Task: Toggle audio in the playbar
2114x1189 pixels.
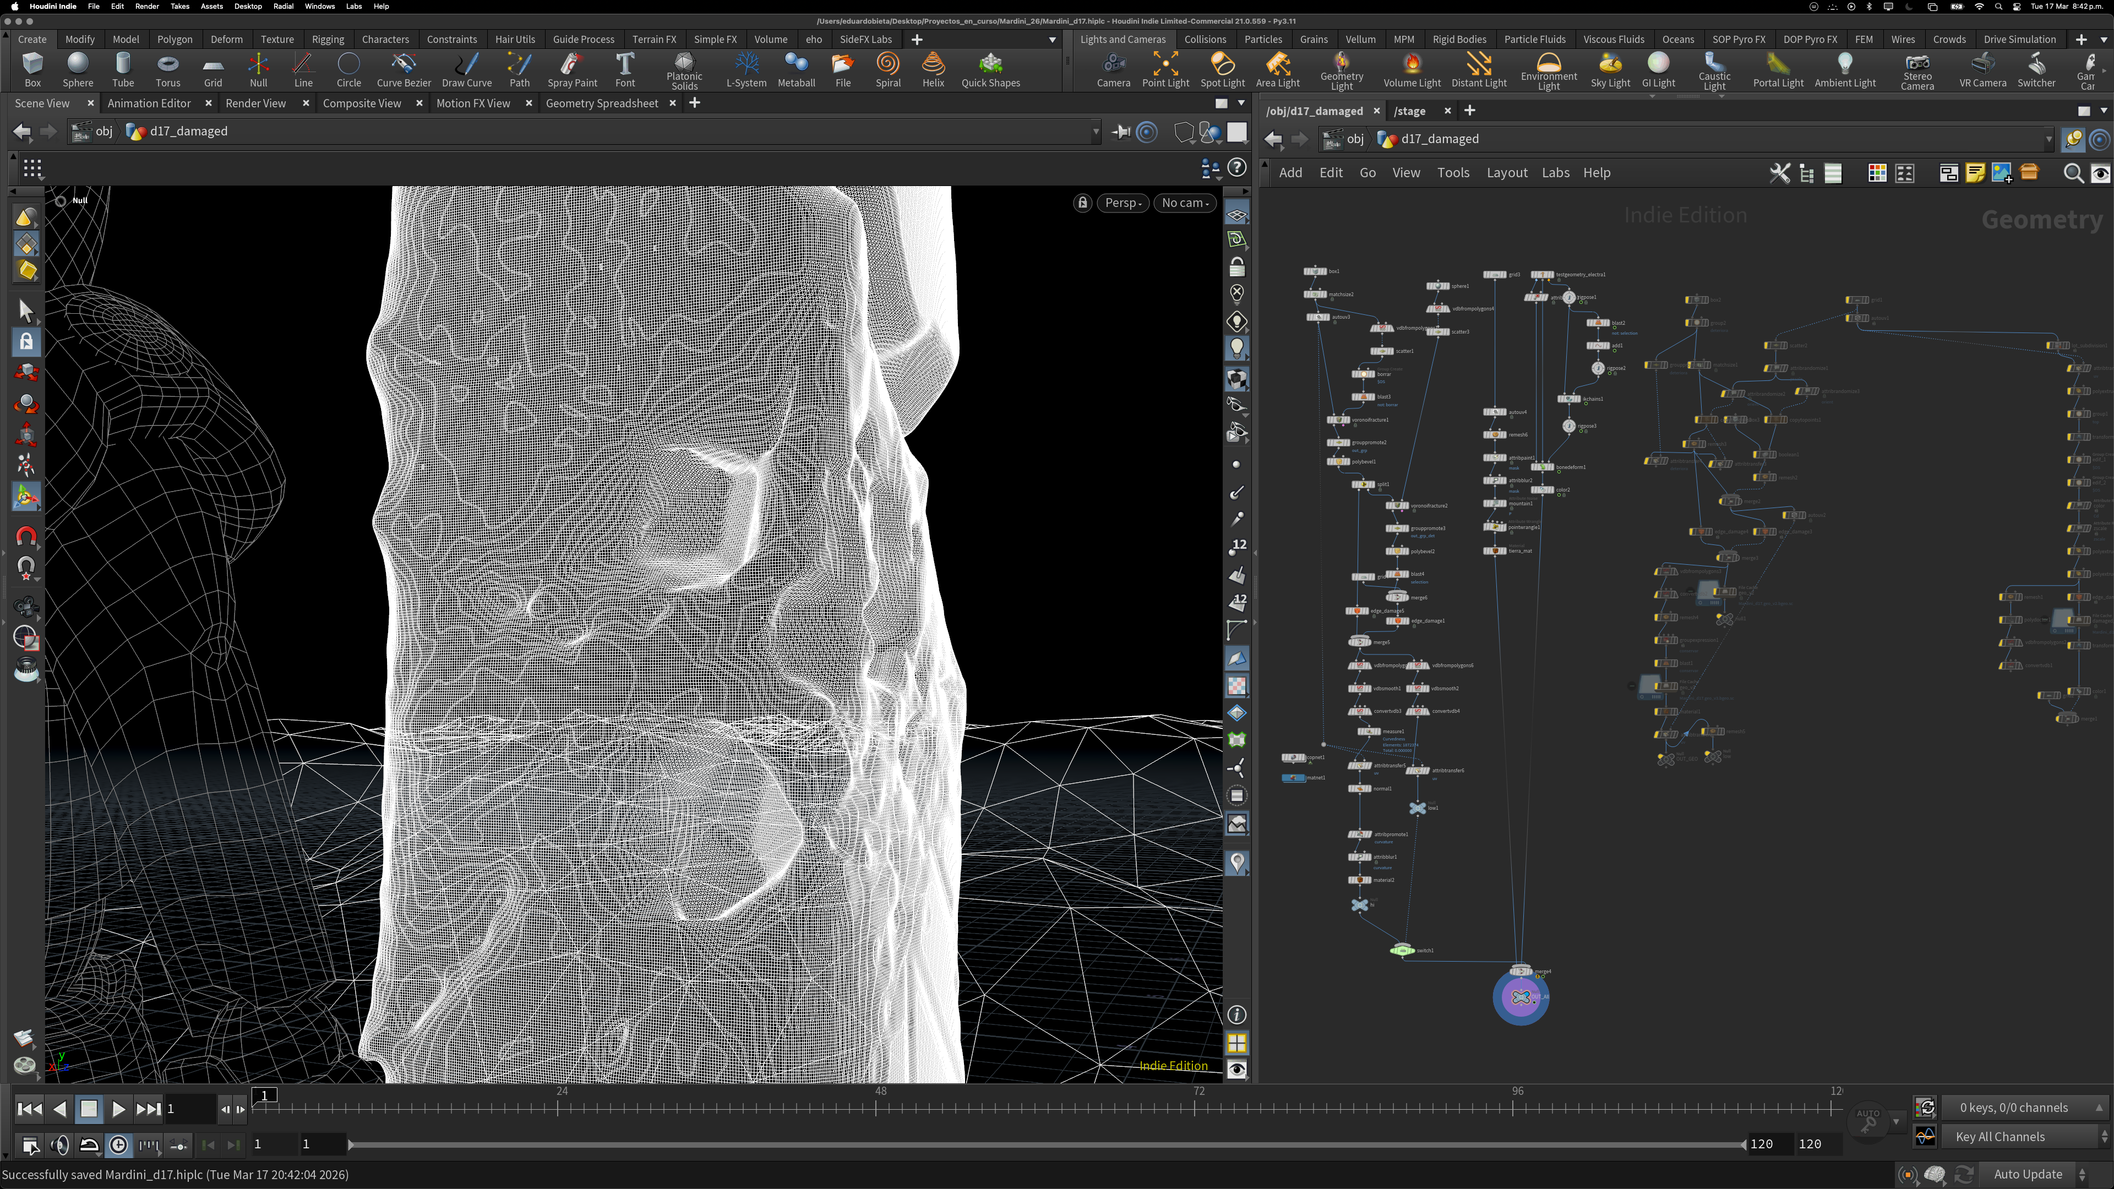Action: pos(59,1145)
